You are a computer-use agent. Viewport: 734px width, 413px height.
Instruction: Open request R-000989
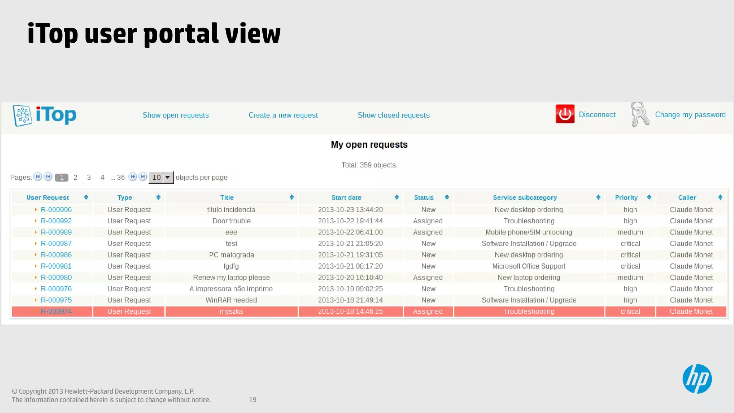tap(56, 232)
